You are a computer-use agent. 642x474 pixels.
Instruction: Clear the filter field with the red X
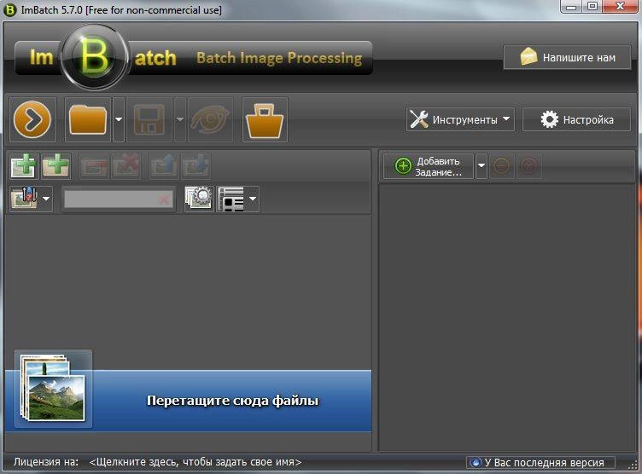(164, 199)
